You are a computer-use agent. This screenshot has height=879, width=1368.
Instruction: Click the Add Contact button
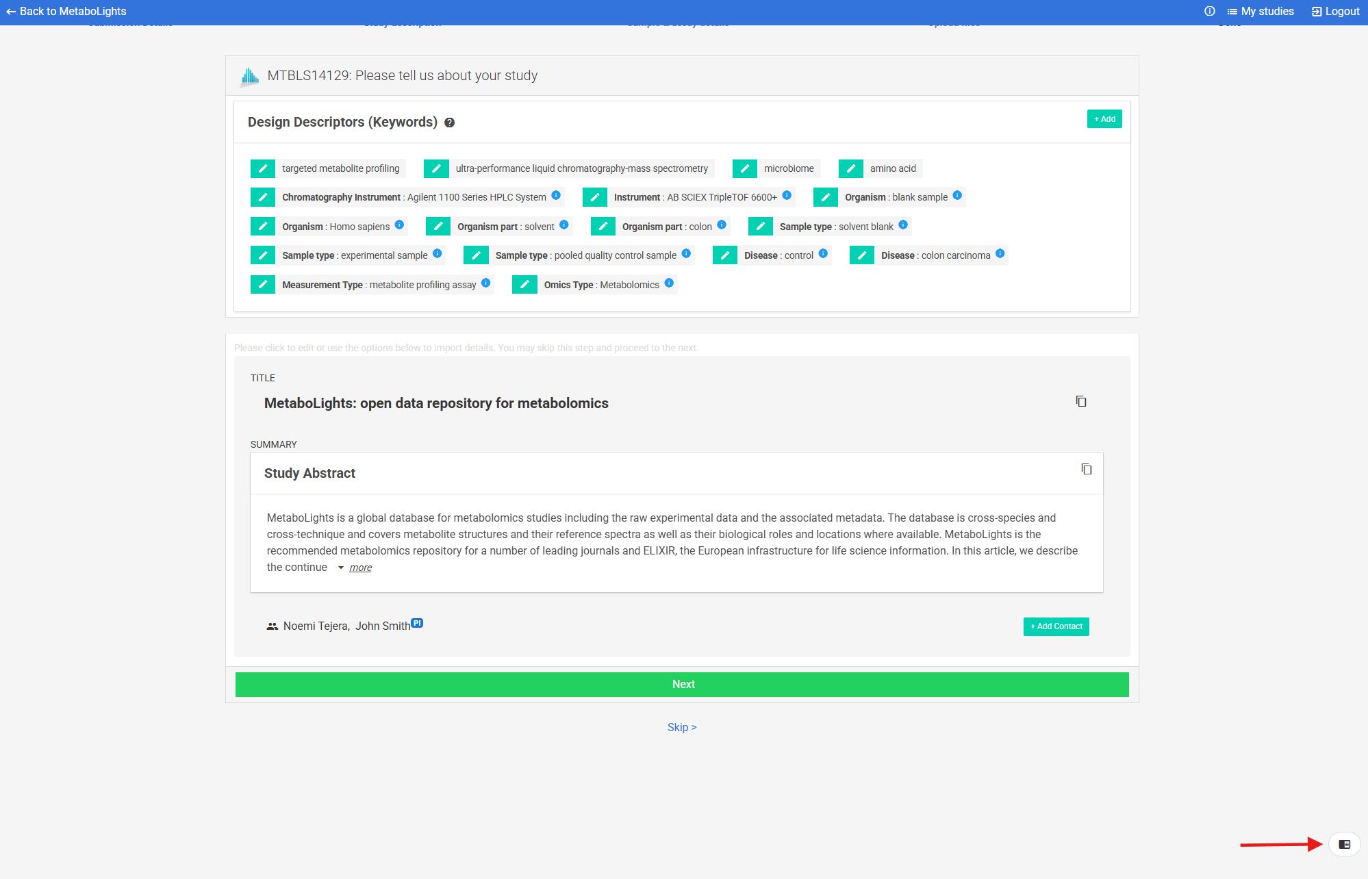pos(1056,626)
